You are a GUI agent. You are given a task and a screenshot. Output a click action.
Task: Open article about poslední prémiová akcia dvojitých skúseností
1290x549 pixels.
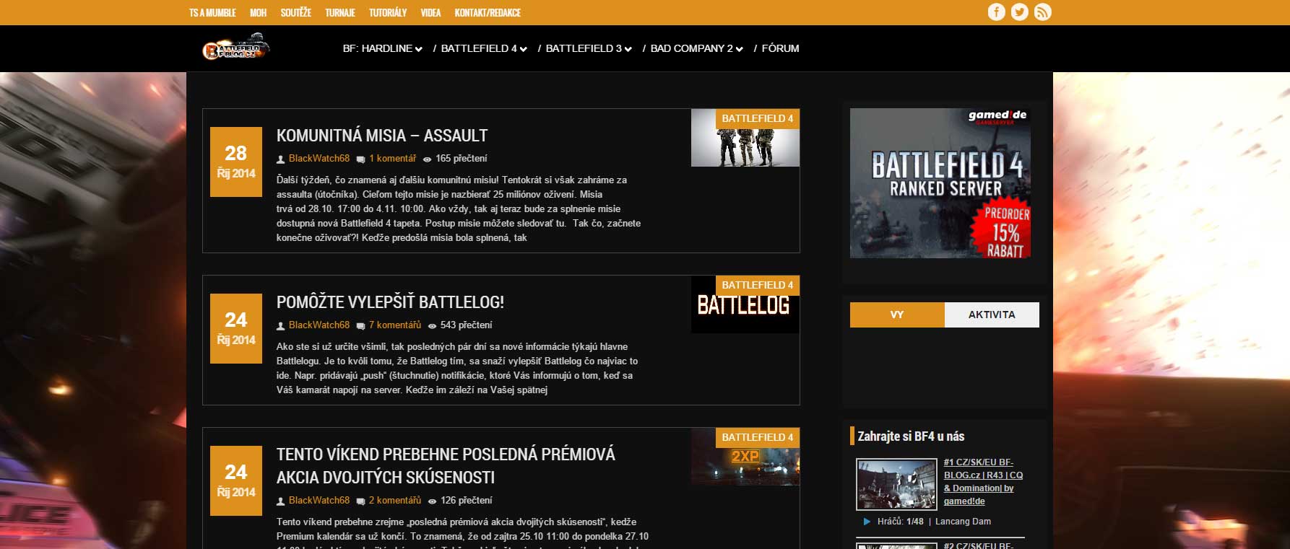coord(446,465)
